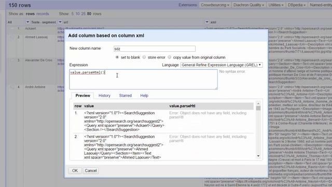This screenshot has height=187, width=332.
Task: Click the New column name field
Action: [x=155, y=49]
